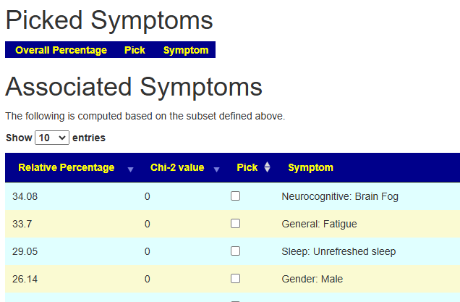Click the Gender: Male row text

pos(312,279)
